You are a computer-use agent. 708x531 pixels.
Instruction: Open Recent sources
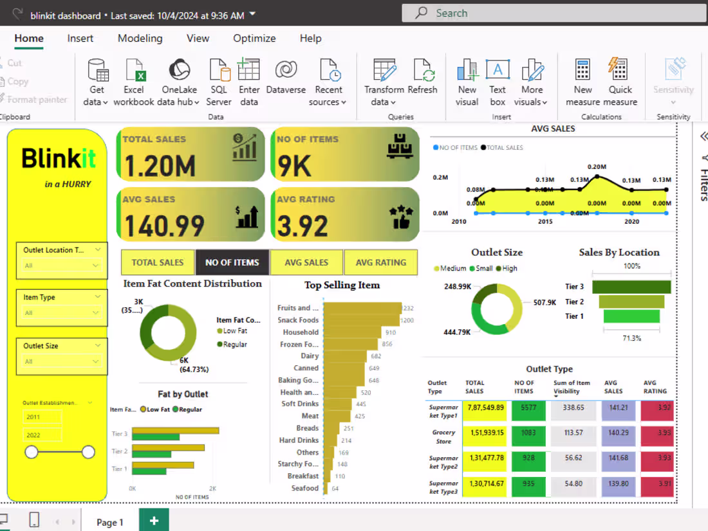[328, 80]
